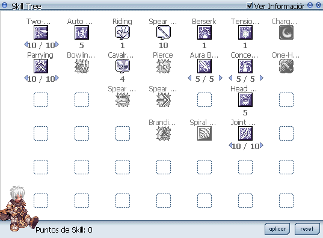The height and width of the screenshot is (238, 323).
Task: Decrease Concentration level with left arrow
Action: (x=230, y=78)
